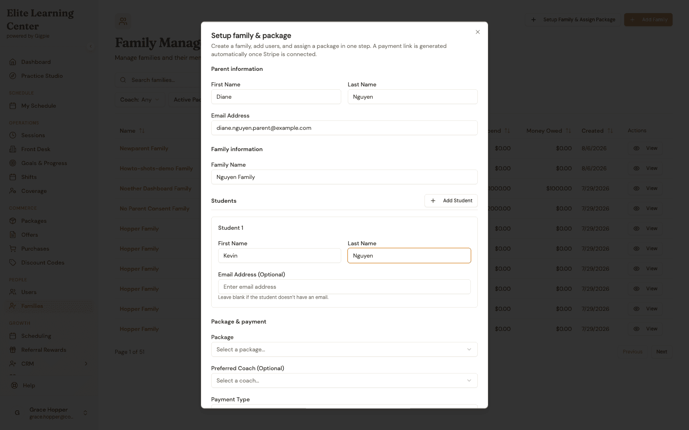
Task: Click the Practice Studio icon
Action: (13, 76)
